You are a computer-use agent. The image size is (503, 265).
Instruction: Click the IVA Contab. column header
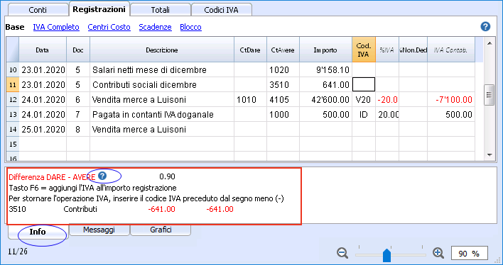(450, 50)
